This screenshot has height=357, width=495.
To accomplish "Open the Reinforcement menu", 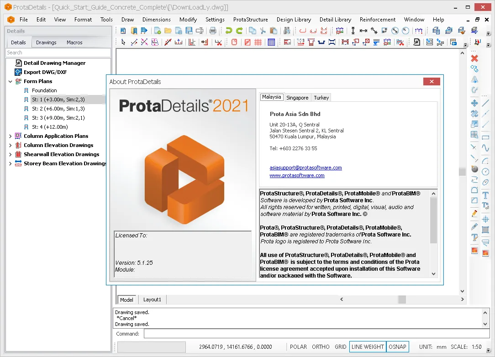I will coord(378,20).
